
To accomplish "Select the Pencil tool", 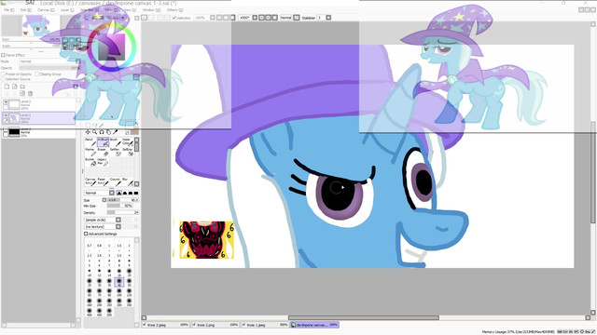I will tap(90, 142).
